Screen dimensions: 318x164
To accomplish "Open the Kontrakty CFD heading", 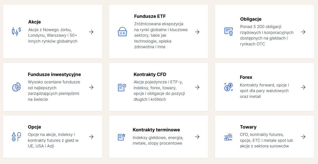I will click(x=150, y=74).
